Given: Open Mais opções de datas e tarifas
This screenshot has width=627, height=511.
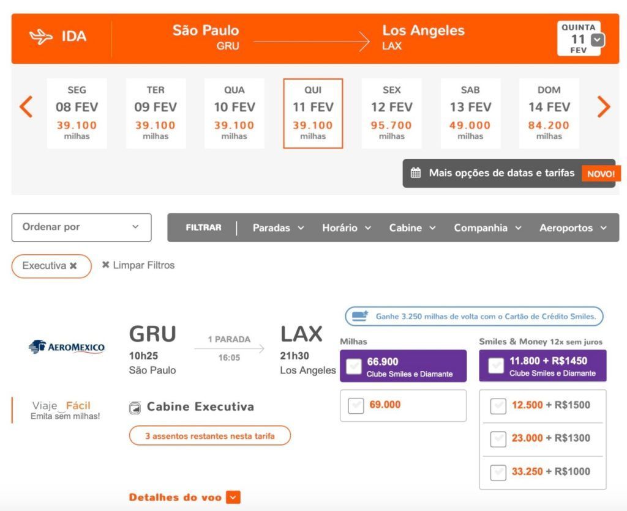Looking at the screenshot, I should tap(509, 173).
